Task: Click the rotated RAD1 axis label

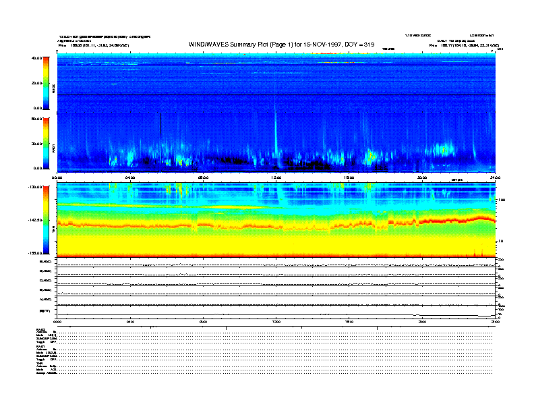Action: pyautogui.click(x=53, y=148)
